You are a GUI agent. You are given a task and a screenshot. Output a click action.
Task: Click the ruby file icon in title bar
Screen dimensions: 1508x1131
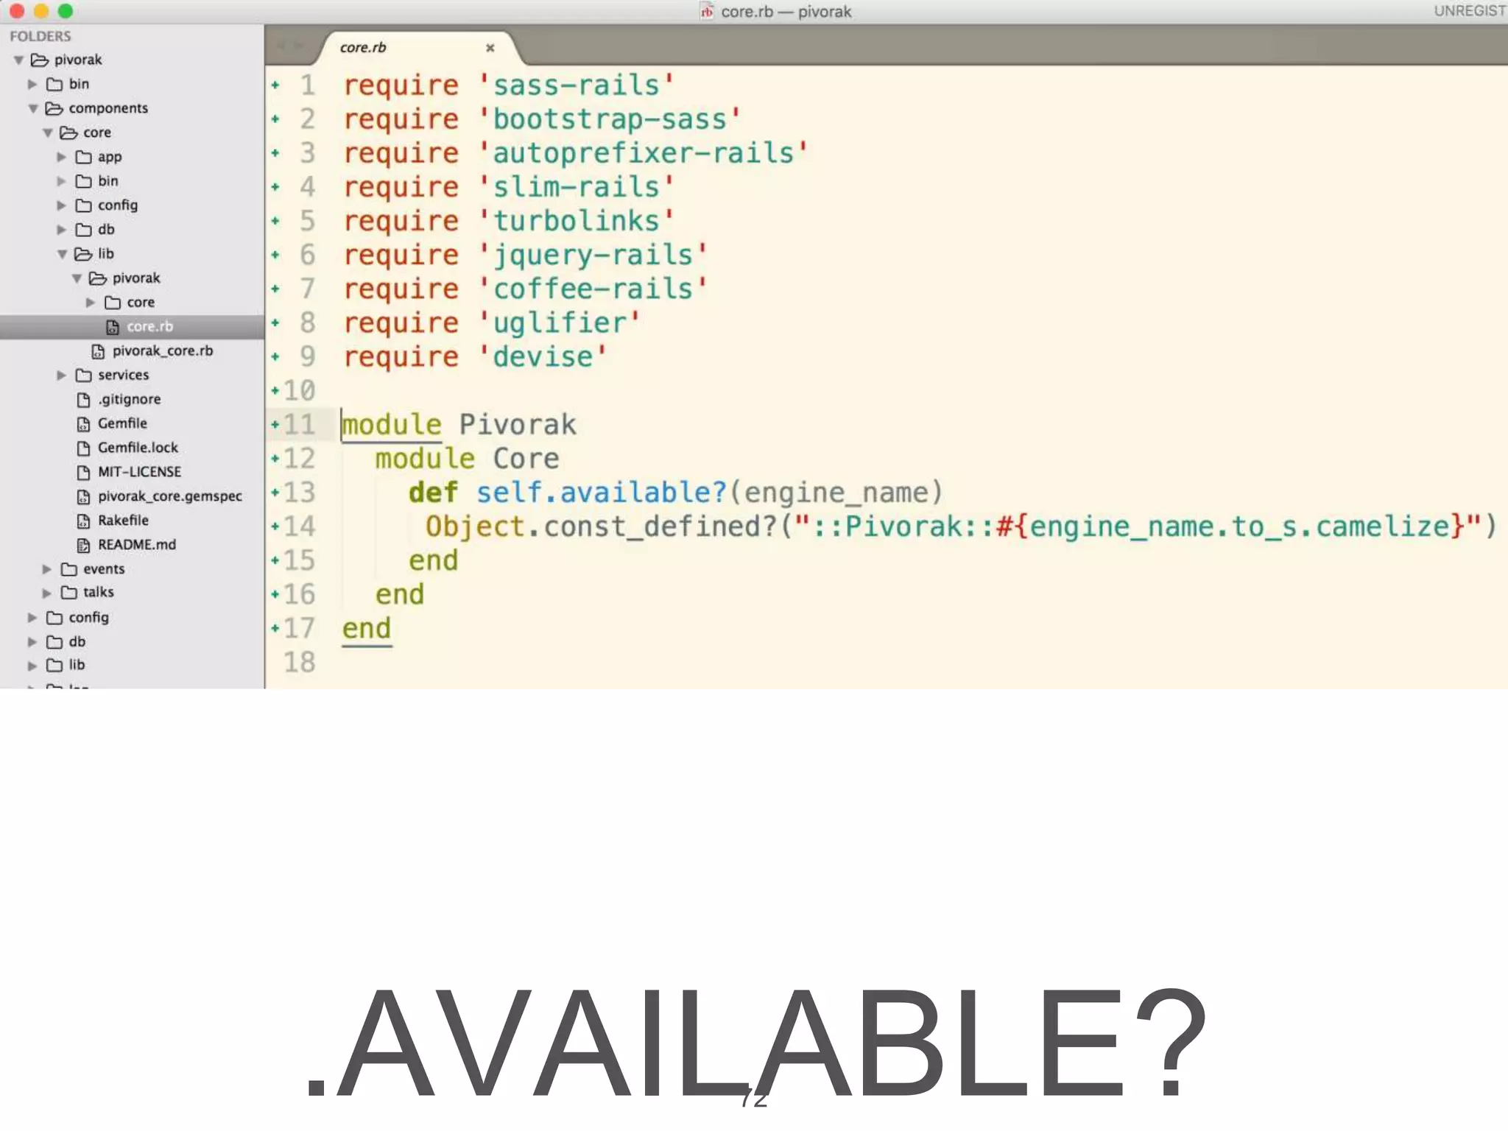click(707, 12)
